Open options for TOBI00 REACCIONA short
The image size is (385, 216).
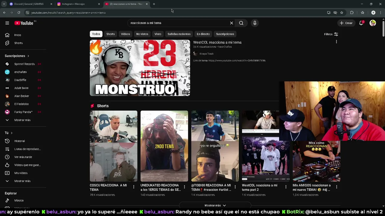235,187
